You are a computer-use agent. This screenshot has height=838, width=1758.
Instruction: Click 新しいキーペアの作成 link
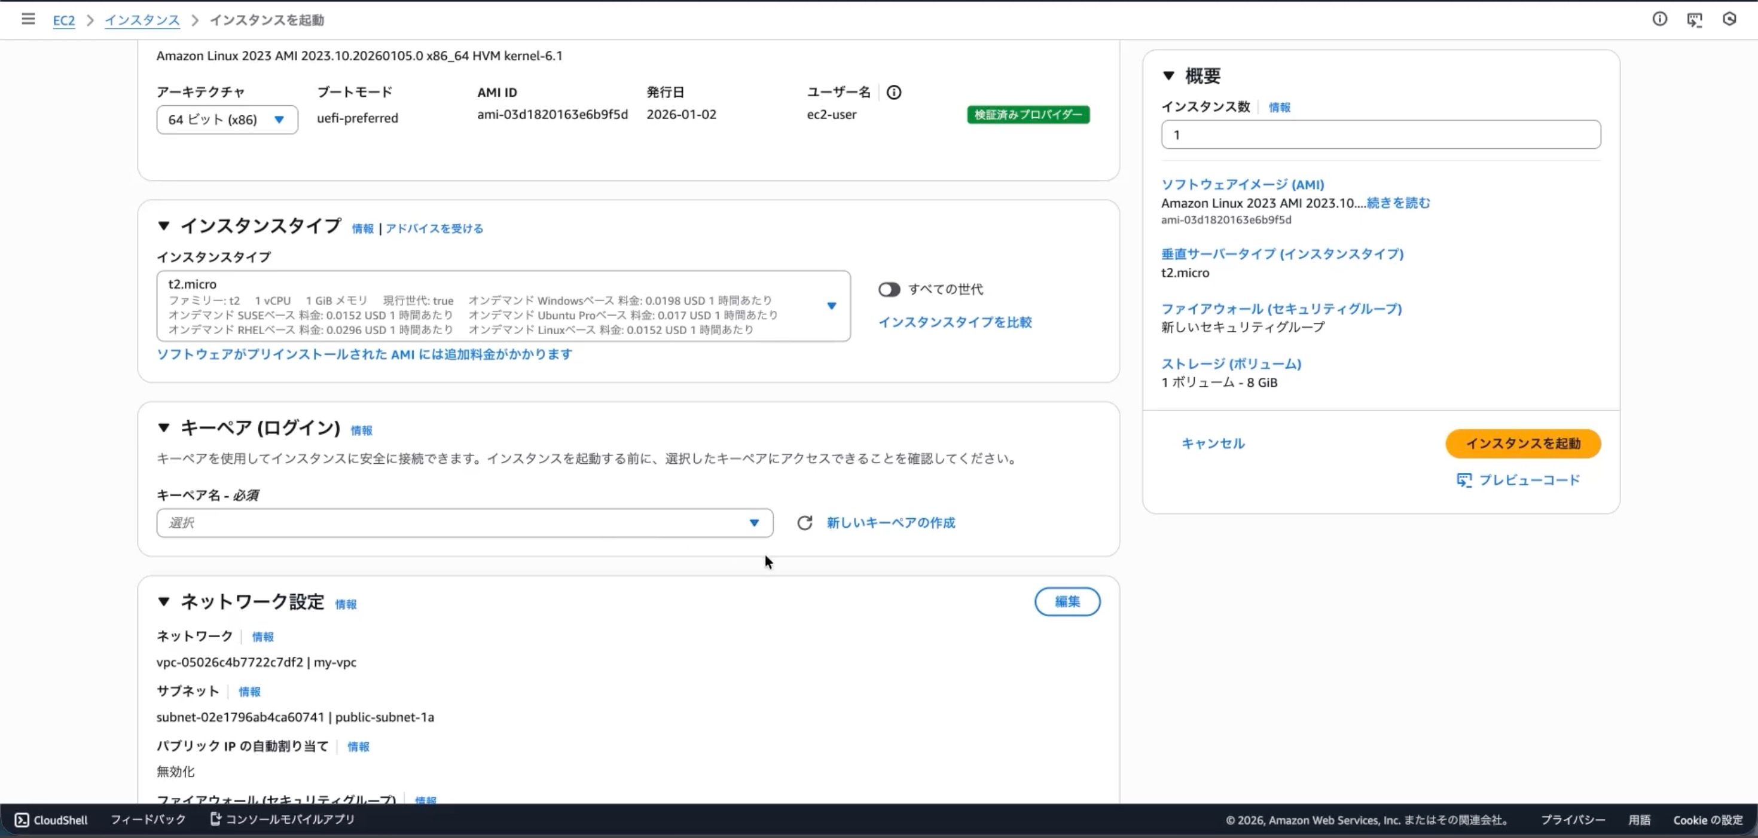point(890,523)
